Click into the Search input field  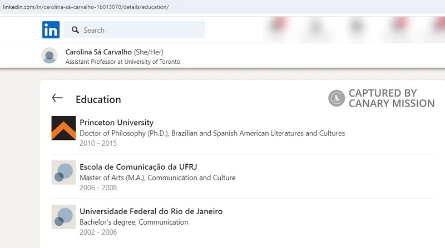click(134, 30)
